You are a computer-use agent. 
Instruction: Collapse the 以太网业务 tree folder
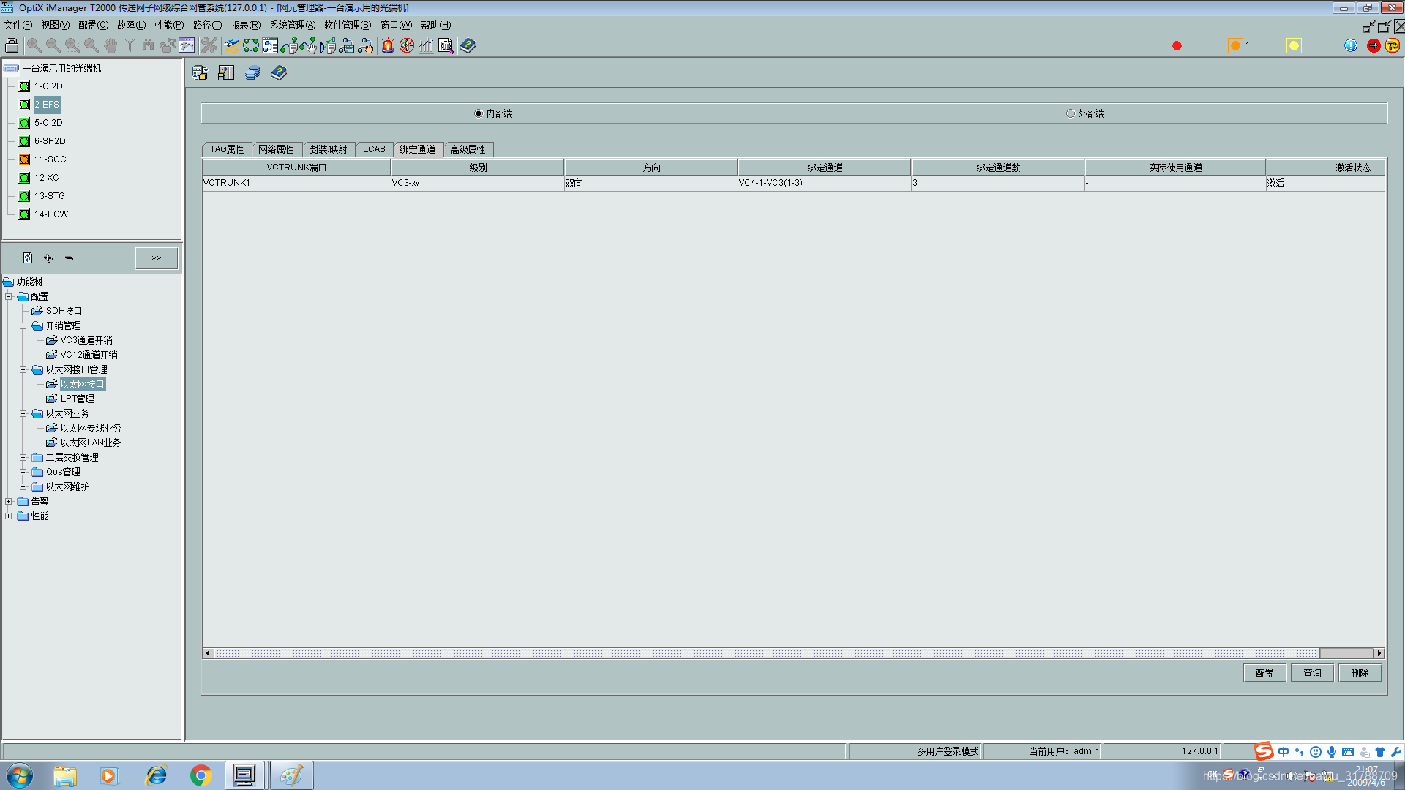tap(23, 413)
